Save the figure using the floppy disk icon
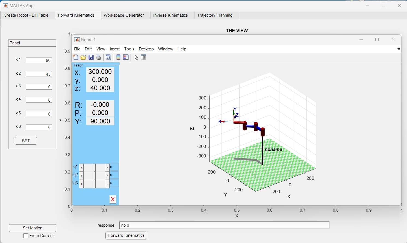407x243 pixels. (x=91, y=57)
